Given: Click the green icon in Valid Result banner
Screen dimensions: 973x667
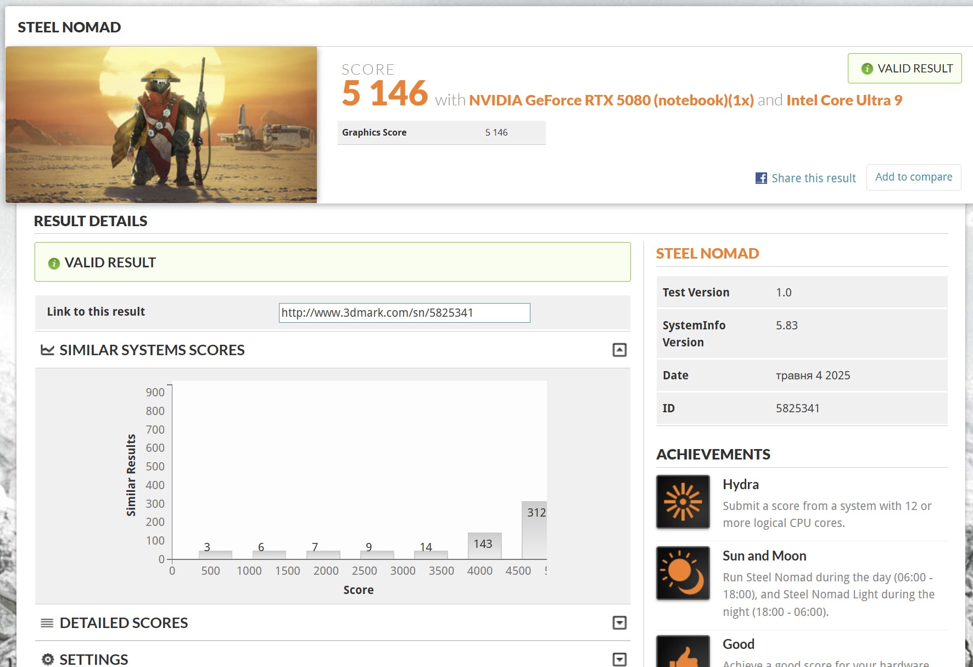Looking at the screenshot, I should [54, 264].
